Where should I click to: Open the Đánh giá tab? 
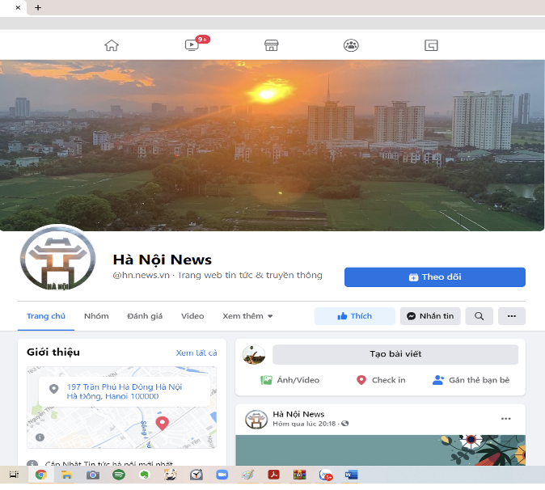(x=145, y=316)
